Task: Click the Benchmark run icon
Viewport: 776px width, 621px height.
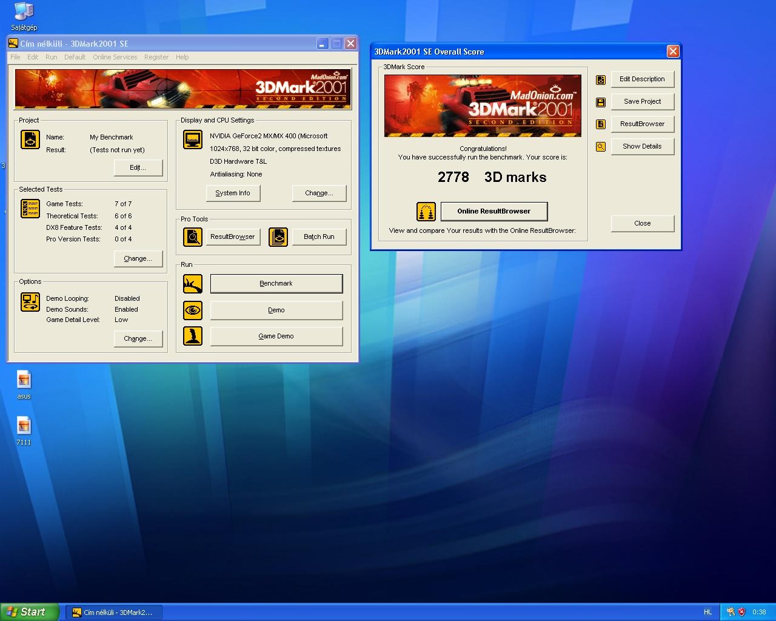Action: pyautogui.click(x=193, y=283)
